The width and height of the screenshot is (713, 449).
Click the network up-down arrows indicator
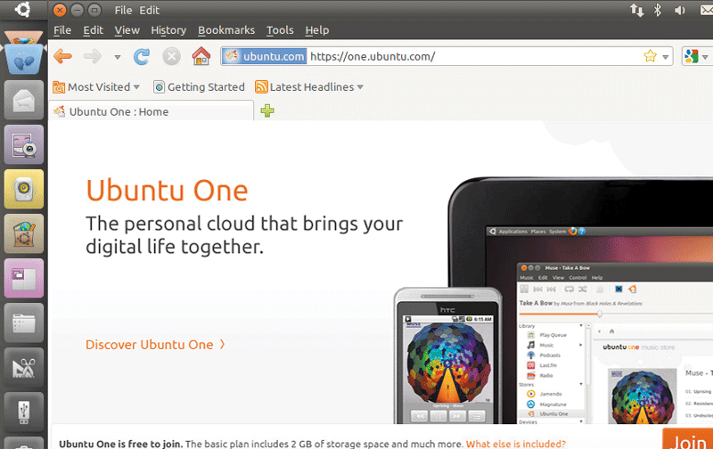coord(636,10)
